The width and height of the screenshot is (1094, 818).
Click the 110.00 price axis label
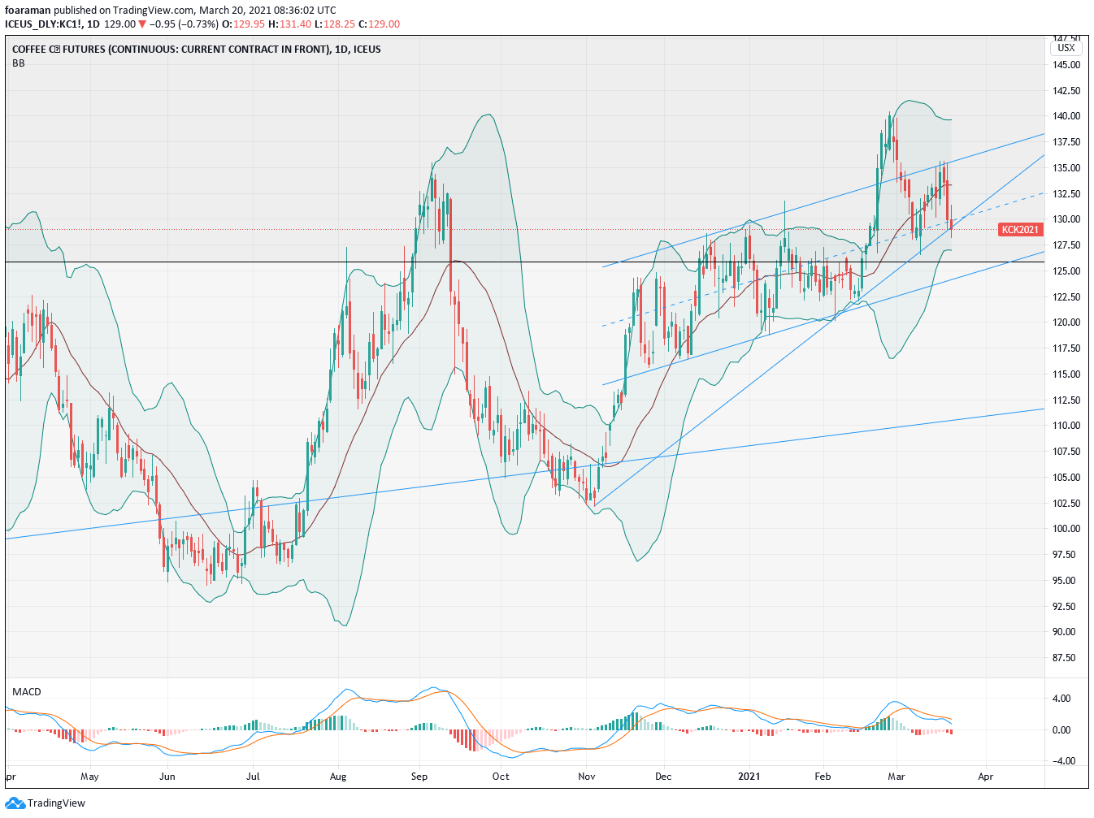pos(1066,426)
